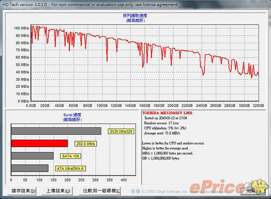Click the 400 burst axis label
This screenshot has height=199, width=271.
pos(124,180)
